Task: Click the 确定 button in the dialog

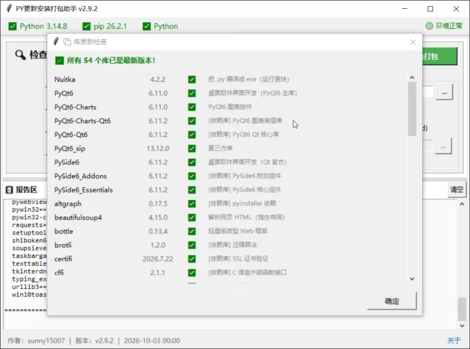Action: pos(392,301)
